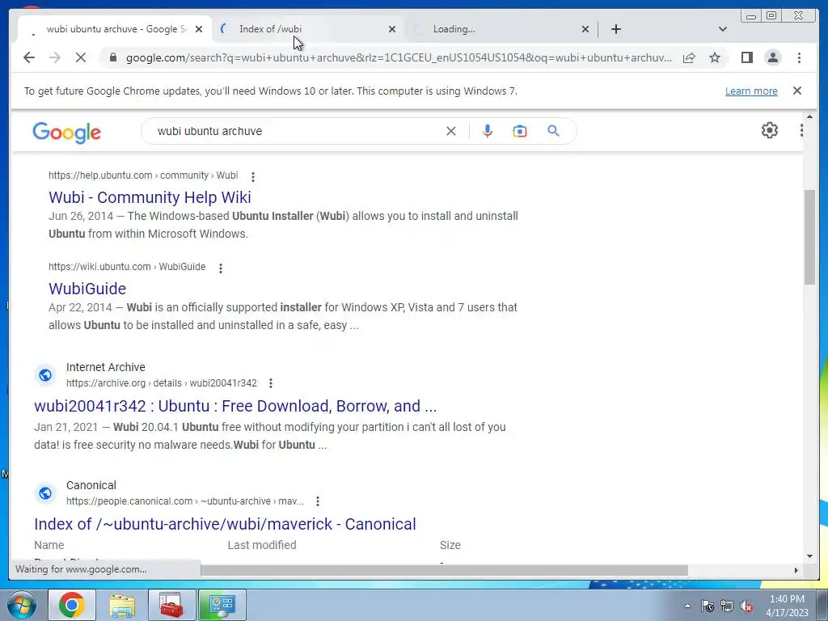Image resolution: width=828 pixels, height=621 pixels.
Task: Stop loading the page
Action: 80,57
